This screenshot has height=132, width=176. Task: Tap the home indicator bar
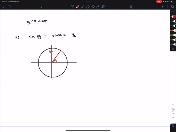[88, 131]
